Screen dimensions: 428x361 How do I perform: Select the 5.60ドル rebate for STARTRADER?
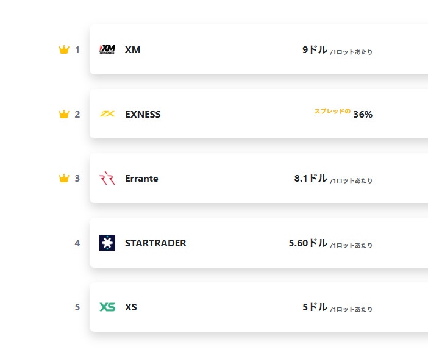[x=308, y=243]
